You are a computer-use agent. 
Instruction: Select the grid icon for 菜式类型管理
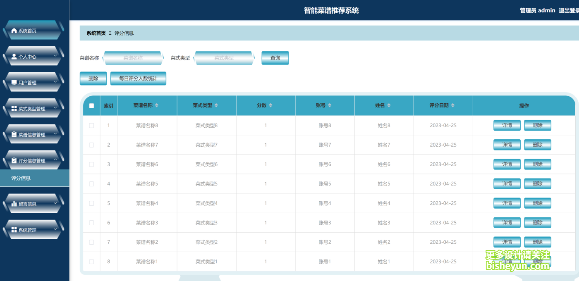(14, 107)
